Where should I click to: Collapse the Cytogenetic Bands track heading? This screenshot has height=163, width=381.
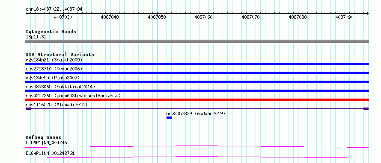[51, 32]
